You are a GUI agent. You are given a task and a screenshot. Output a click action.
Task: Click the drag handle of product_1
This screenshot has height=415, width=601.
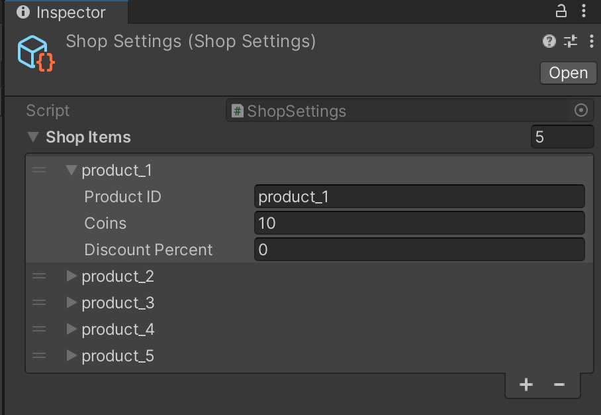39,170
